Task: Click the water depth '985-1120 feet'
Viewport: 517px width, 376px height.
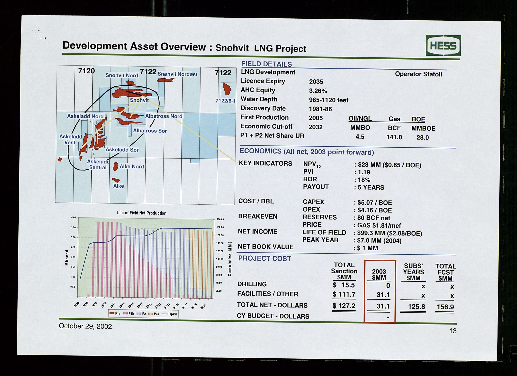Action: (x=329, y=100)
